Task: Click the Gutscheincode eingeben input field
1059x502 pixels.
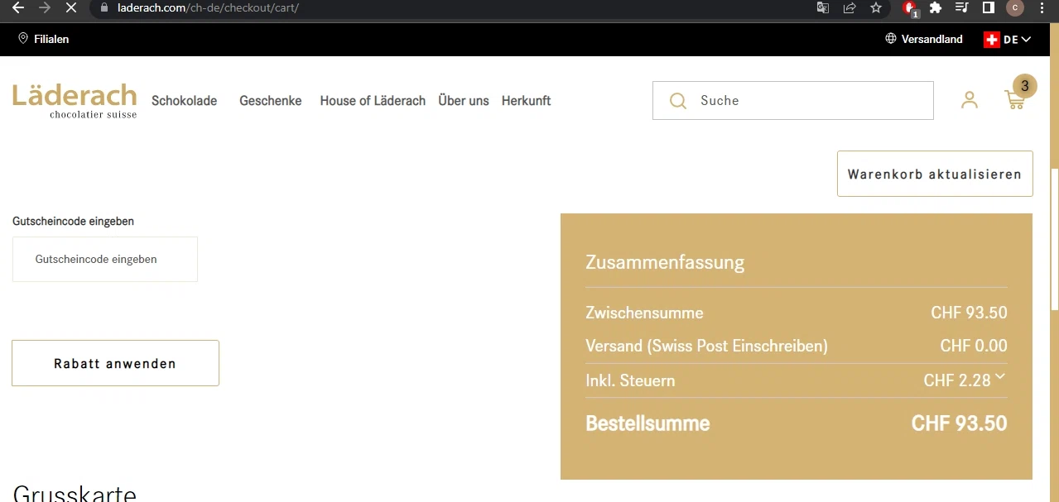Action: click(105, 259)
